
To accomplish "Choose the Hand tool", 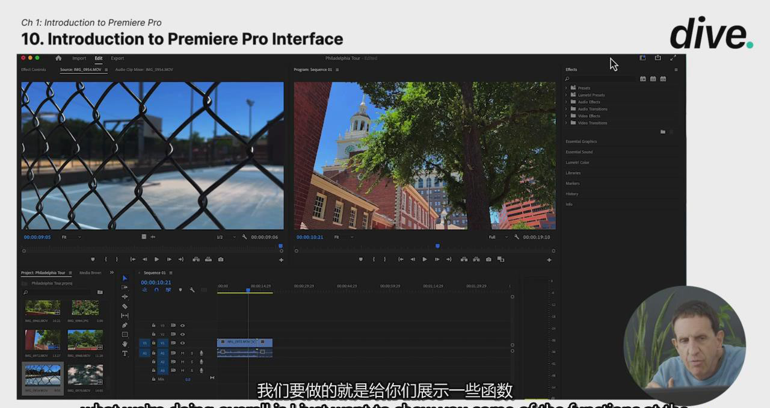I will click(125, 344).
